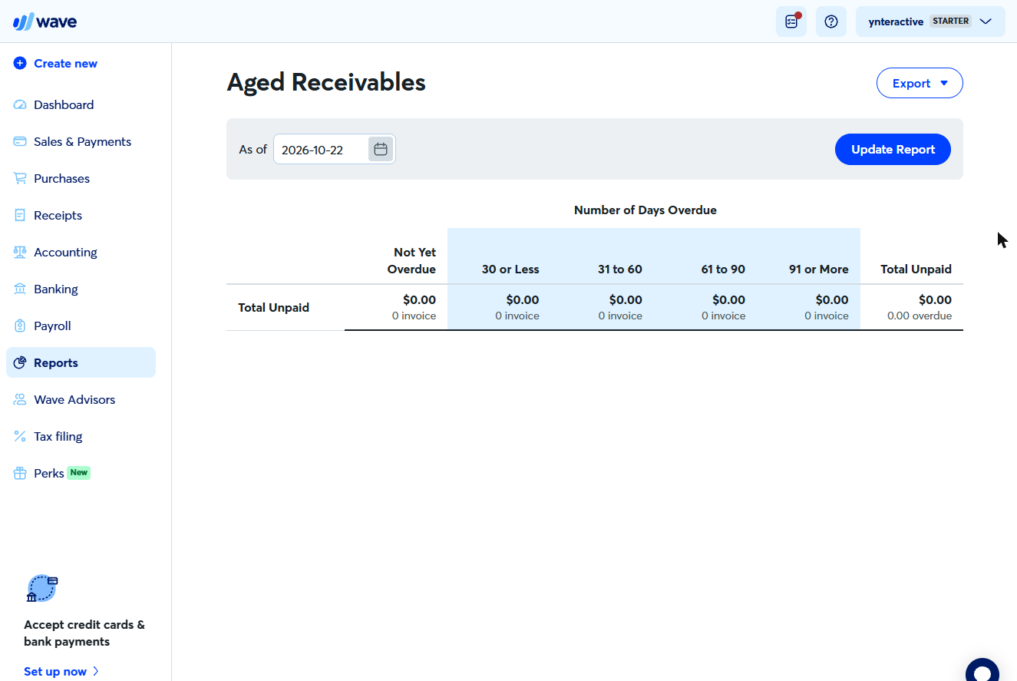
Task: Expand the ynteractive account dropdown
Action: [x=930, y=21]
